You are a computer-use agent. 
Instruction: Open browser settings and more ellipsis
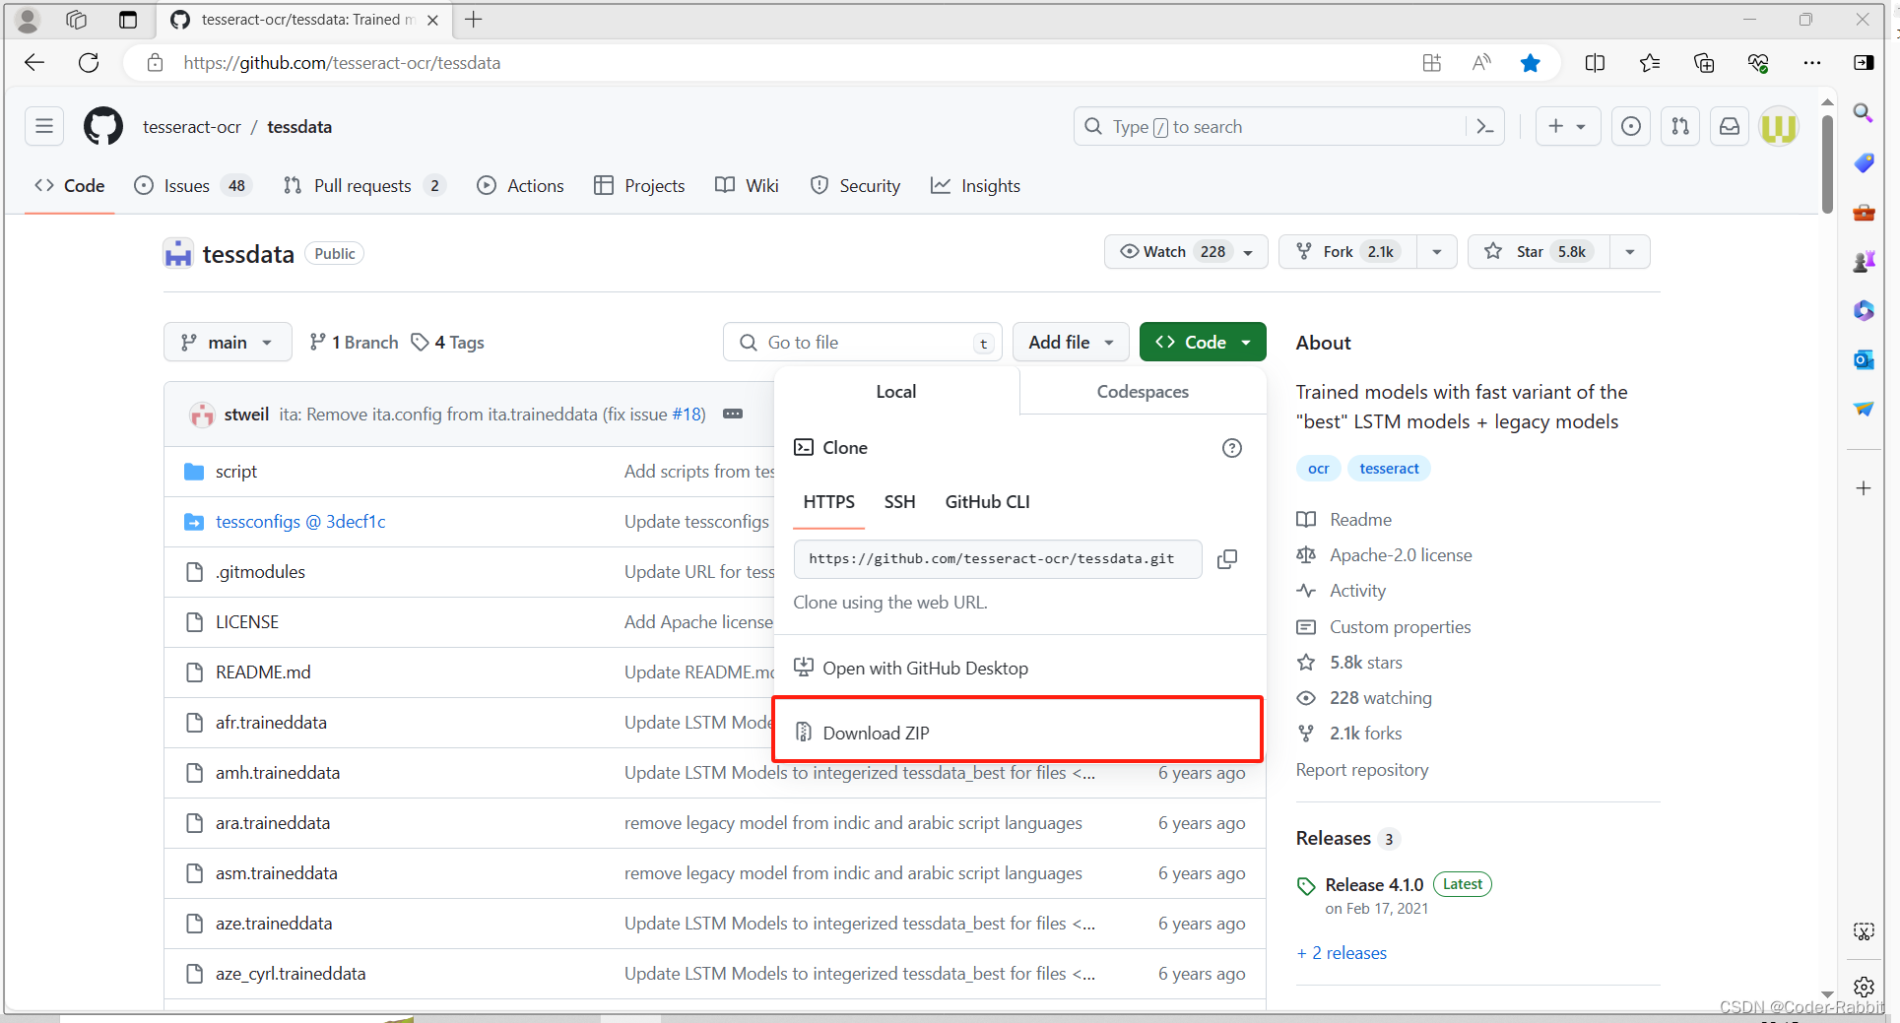[1812, 63]
